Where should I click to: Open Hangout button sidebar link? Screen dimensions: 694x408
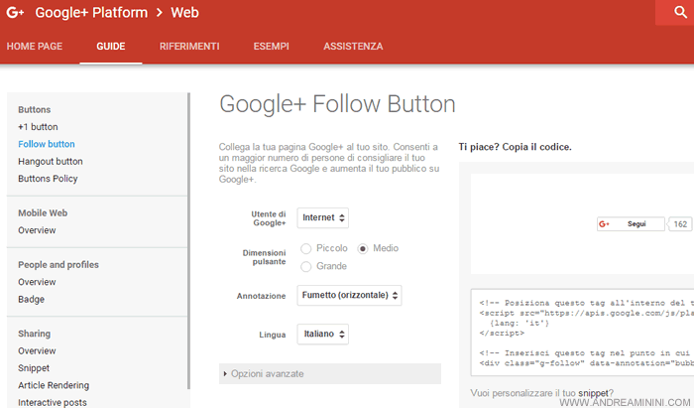[51, 162]
